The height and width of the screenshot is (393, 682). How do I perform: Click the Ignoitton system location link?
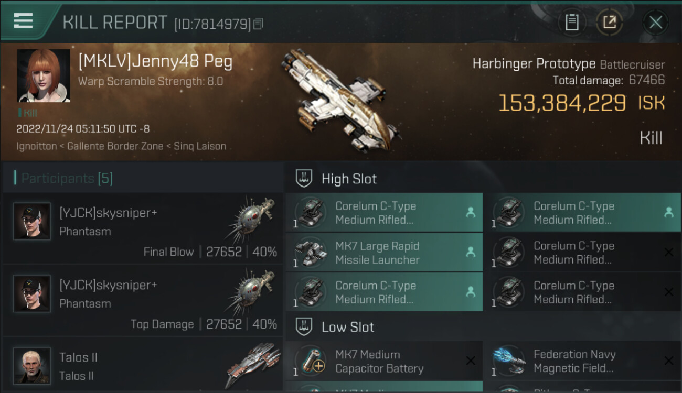tap(36, 146)
